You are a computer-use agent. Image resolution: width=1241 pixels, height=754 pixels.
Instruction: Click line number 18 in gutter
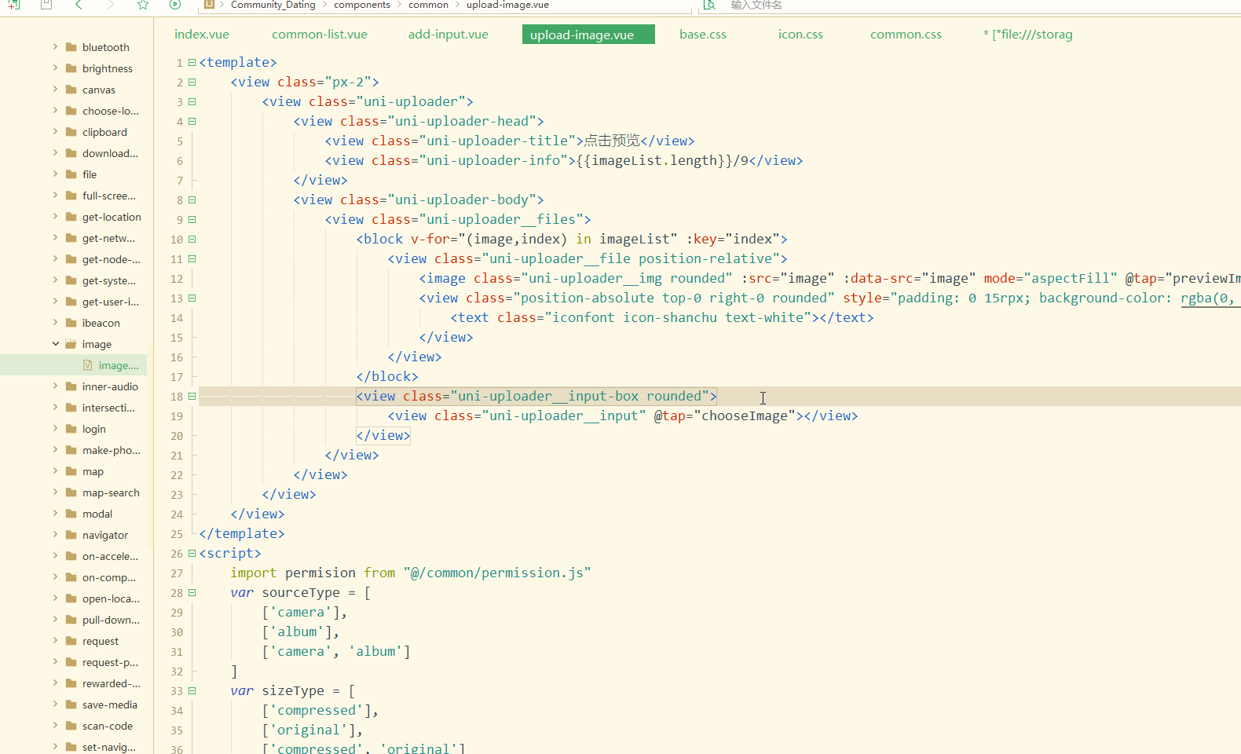tap(177, 397)
